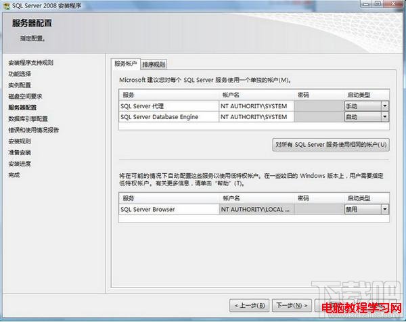Switch to the 排序规则 tab

[x=154, y=64]
